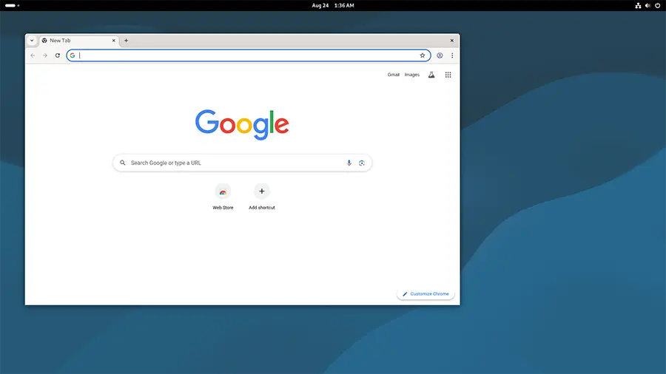
Task: Expand the tab search dropdown arrow
Action: tap(32, 41)
